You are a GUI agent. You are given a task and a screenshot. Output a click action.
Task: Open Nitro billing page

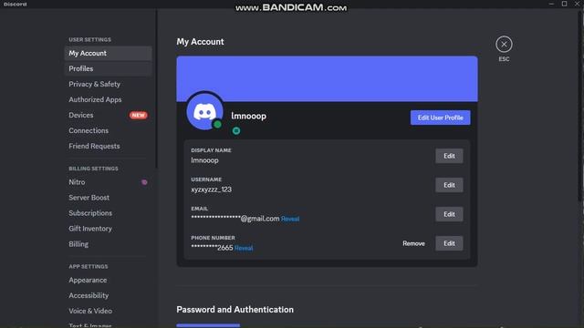(x=108, y=182)
